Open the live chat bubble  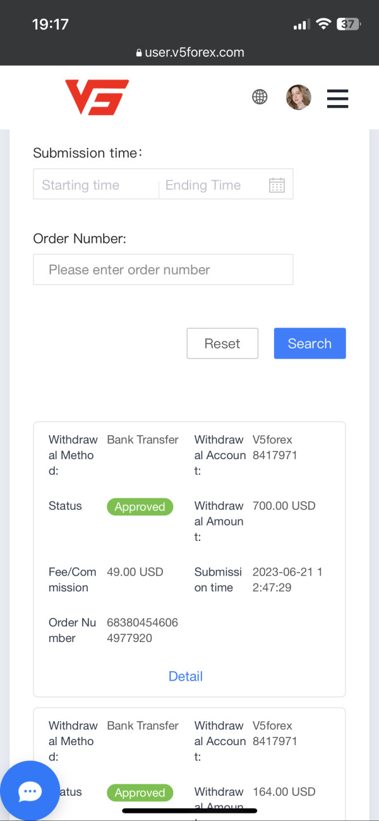[x=30, y=791]
